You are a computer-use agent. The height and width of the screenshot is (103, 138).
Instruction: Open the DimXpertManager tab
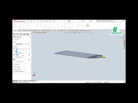24,34
